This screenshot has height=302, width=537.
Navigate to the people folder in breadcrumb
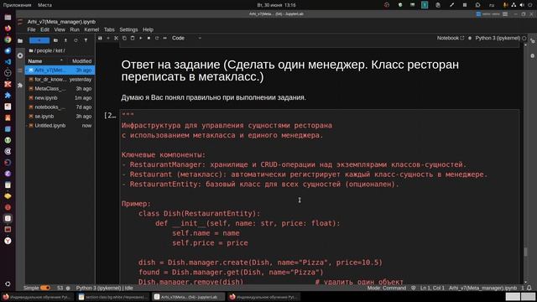(44, 50)
